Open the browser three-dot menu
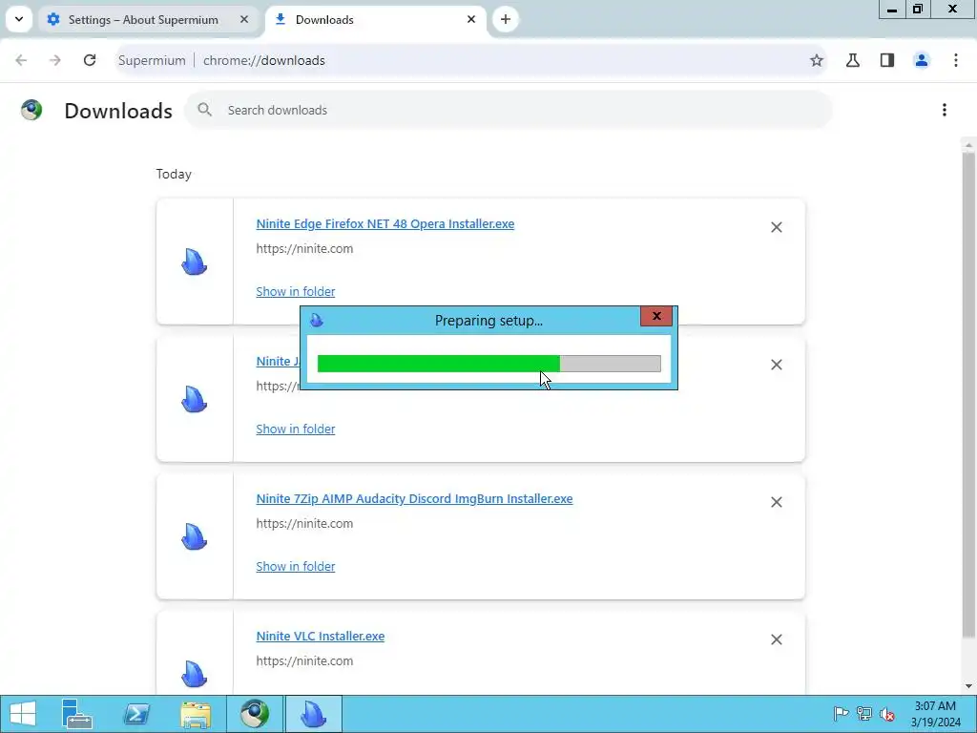 956,60
